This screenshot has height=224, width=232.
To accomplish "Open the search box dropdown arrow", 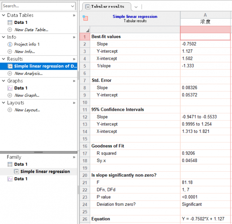I will click(72, 6).
